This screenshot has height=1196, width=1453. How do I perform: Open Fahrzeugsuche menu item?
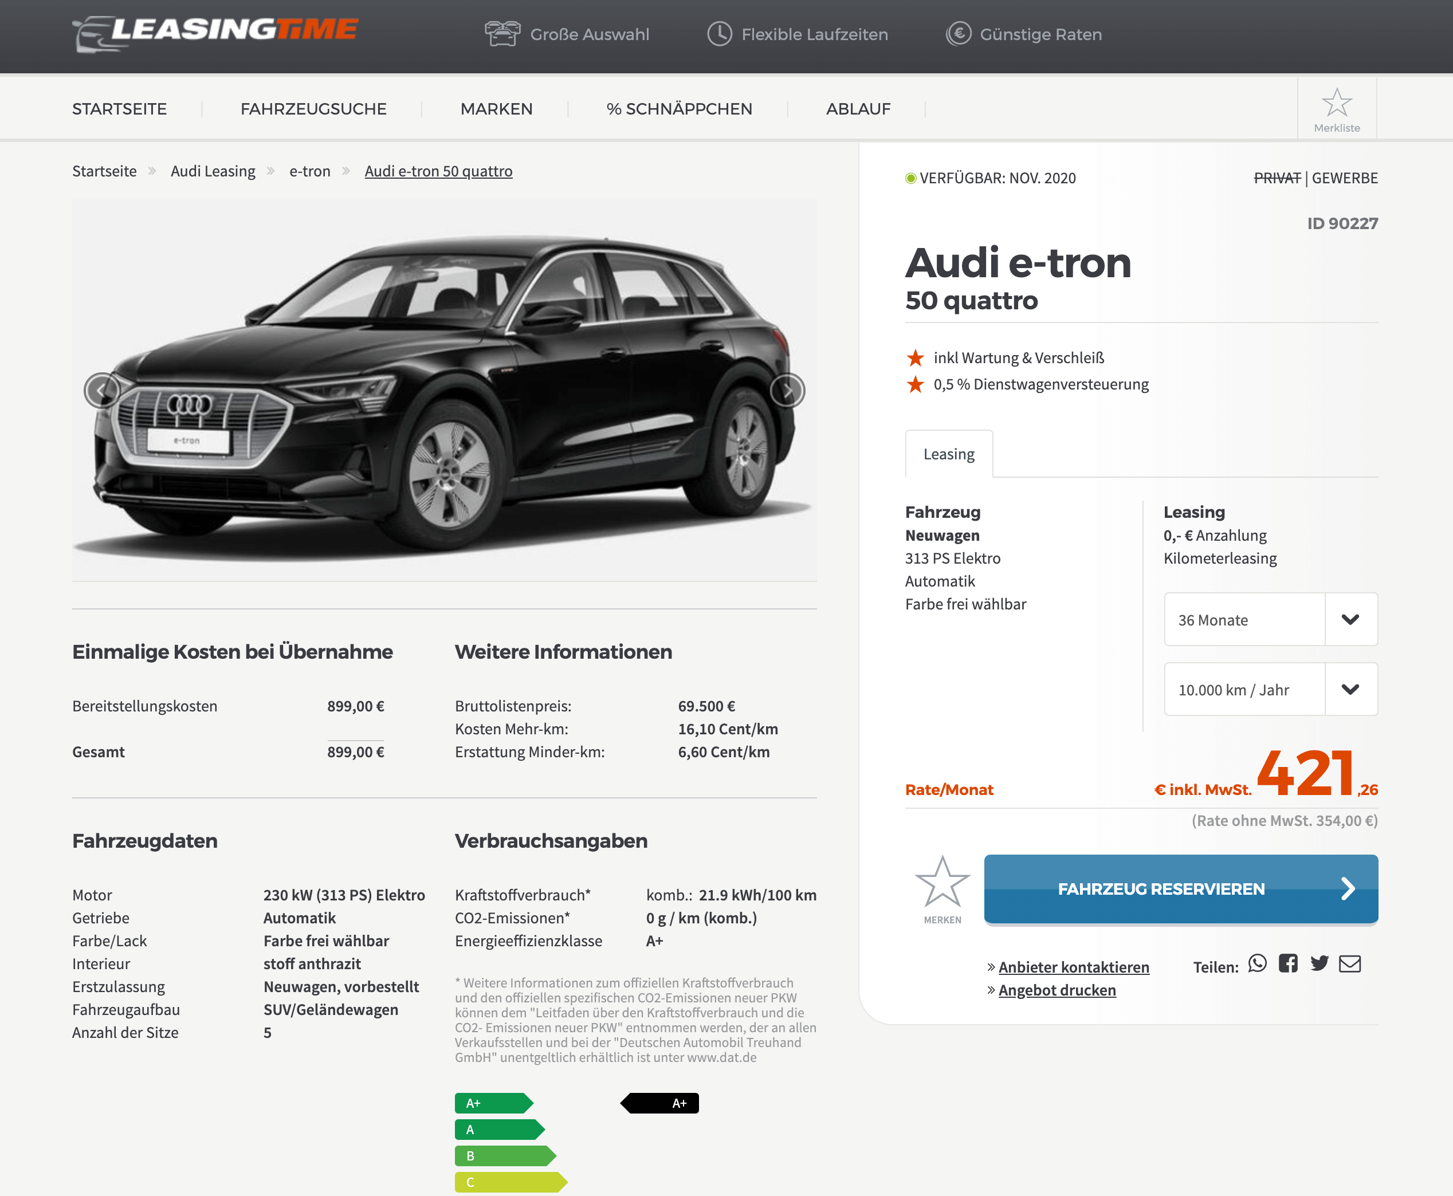tap(313, 109)
